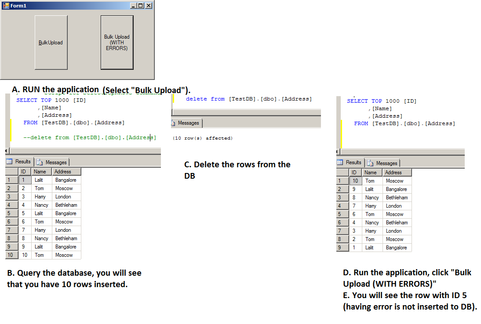Viewport: 481px width, 324px height.
Task: Click the horizontal scrollbar under the delete query editor
Action: point(246,112)
